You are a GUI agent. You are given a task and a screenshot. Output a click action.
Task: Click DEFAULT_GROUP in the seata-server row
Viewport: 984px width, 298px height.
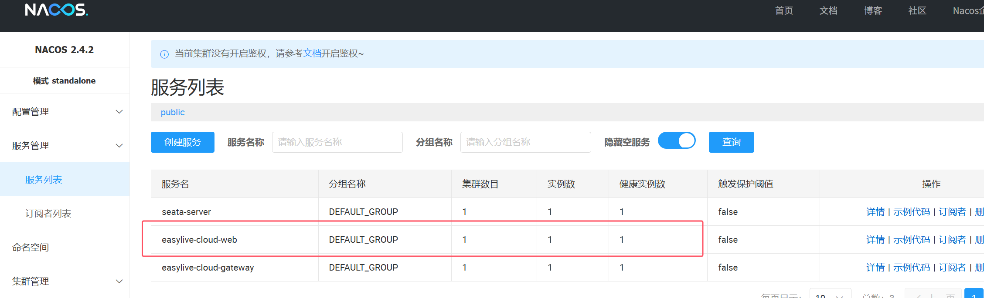pos(363,212)
